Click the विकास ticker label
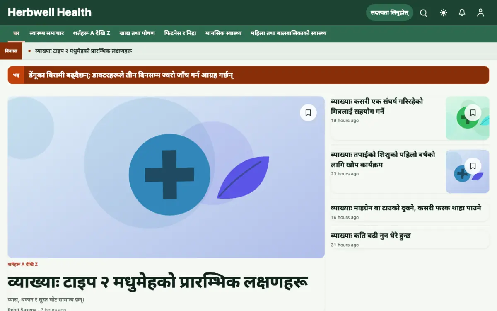 [x=11, y=51]
